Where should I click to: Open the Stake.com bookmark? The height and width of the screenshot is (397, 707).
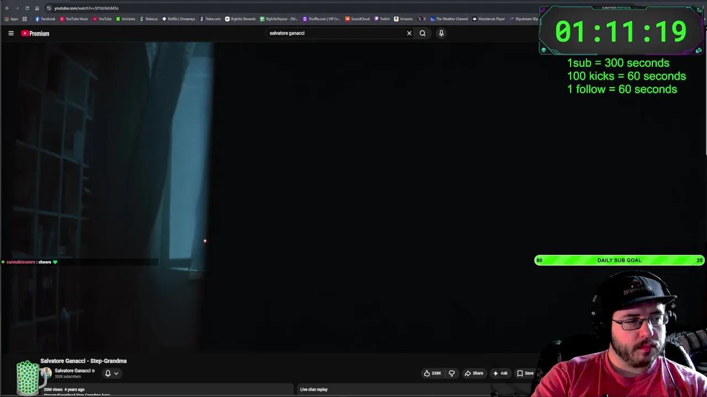[x=210, y=19]
